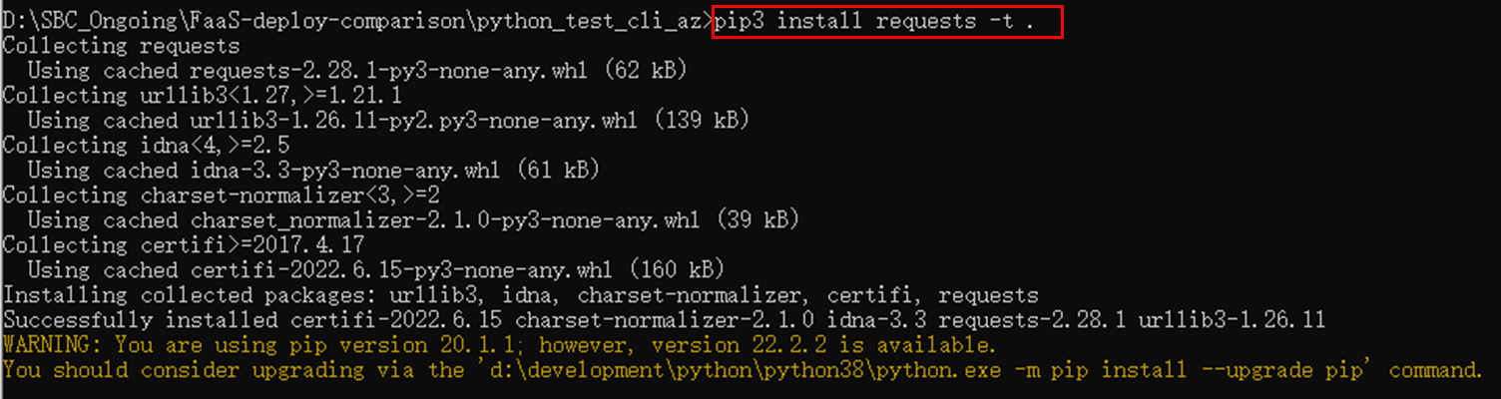Click the "Collecting requests" output line

tap(121, 46)
